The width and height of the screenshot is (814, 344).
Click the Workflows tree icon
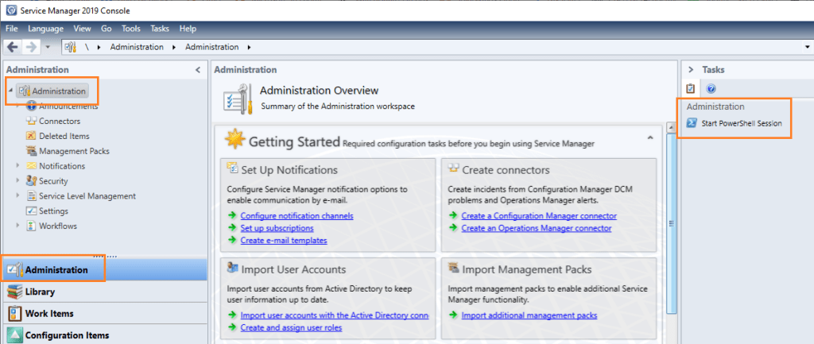click(x=31, y=226)
